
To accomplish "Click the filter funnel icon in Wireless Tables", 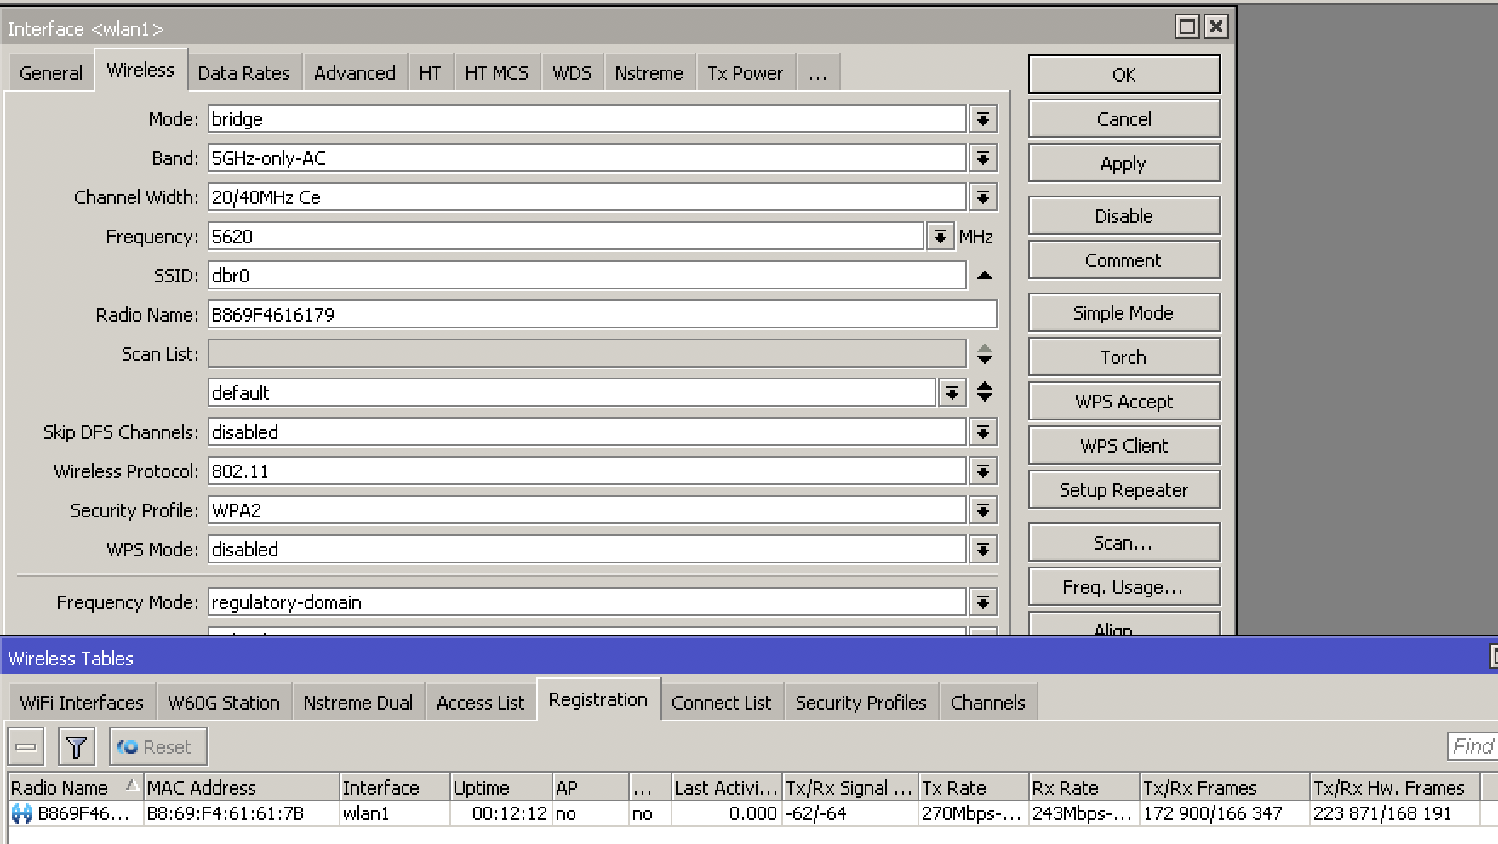I will click(x=76, y=747).
